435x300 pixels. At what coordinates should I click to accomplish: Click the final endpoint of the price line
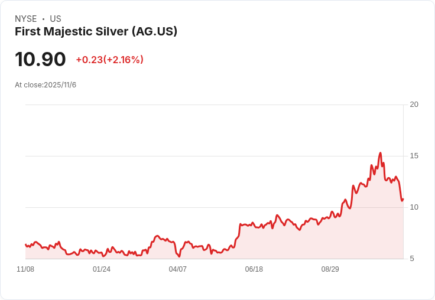tap(403, 199)
